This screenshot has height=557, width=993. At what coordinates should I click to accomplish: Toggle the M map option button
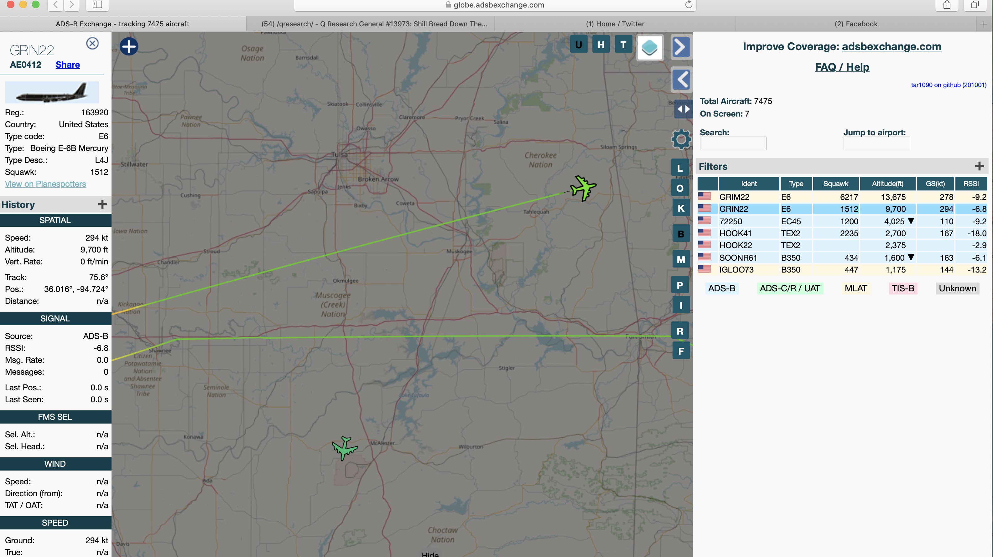[681, 260]
